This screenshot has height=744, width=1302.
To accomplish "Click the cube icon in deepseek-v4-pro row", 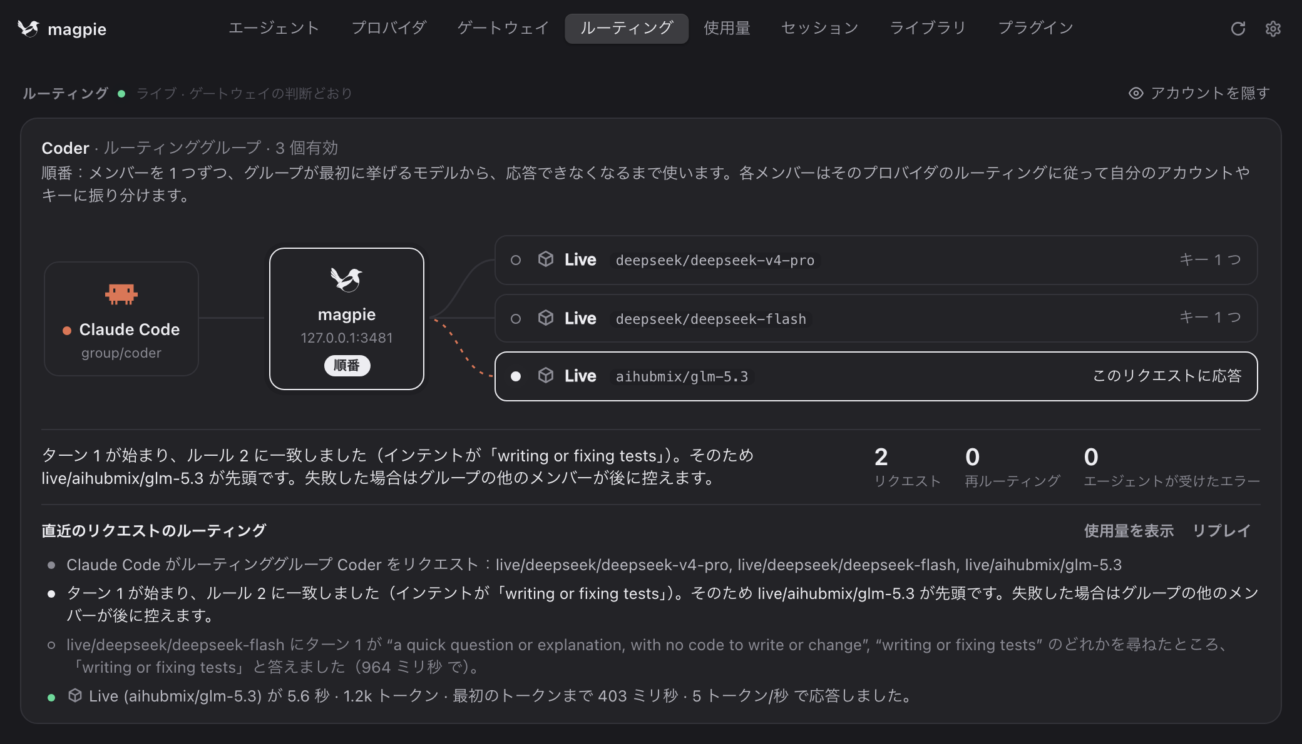I will [x=546, y=259].
